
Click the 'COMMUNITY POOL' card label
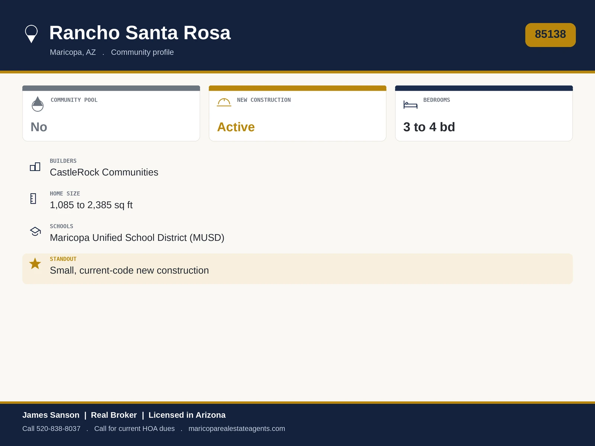point(74,100)
